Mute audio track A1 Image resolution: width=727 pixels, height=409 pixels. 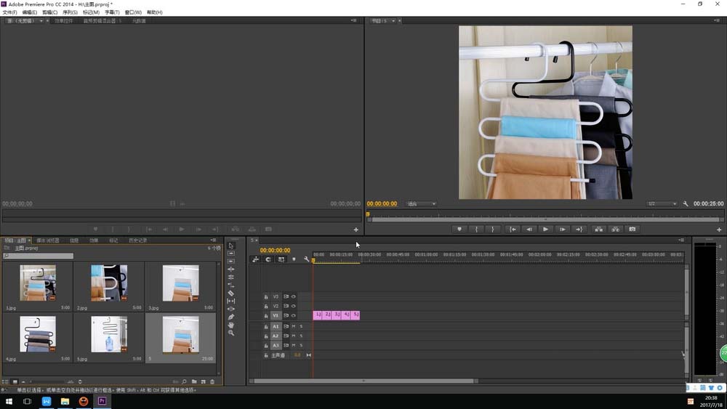pyautogui.click(x=294, y=326)
